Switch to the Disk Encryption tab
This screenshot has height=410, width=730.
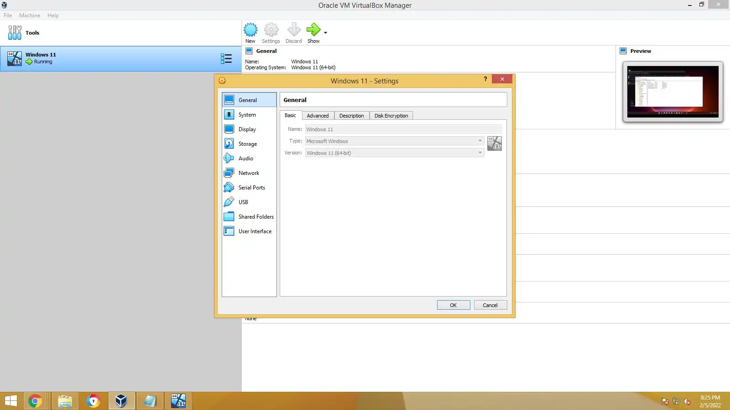(x=391, y=116)
